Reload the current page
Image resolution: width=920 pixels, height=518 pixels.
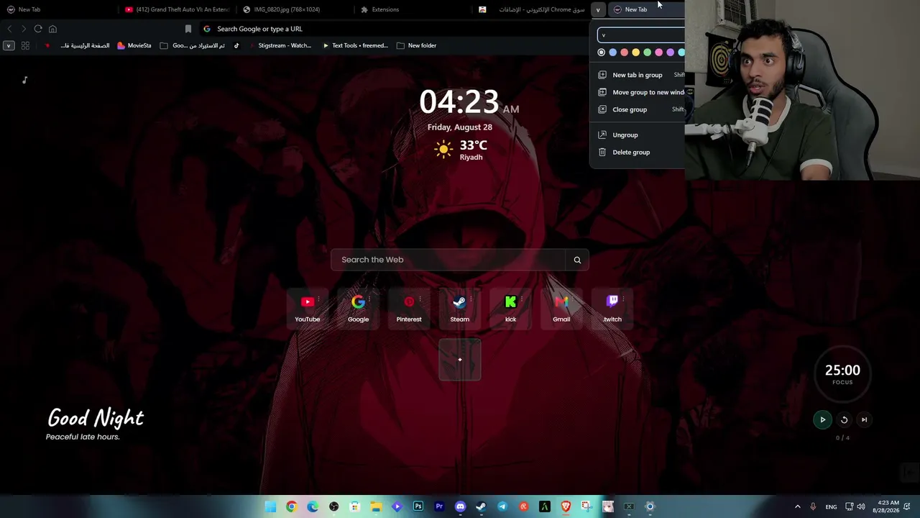pos(38,29)
